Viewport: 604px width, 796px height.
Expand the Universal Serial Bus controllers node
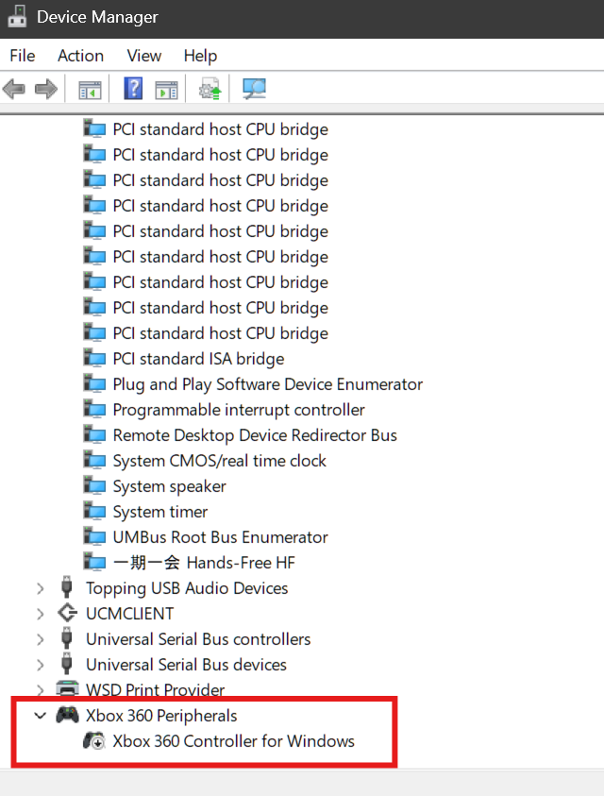click(x=40, y=639)
